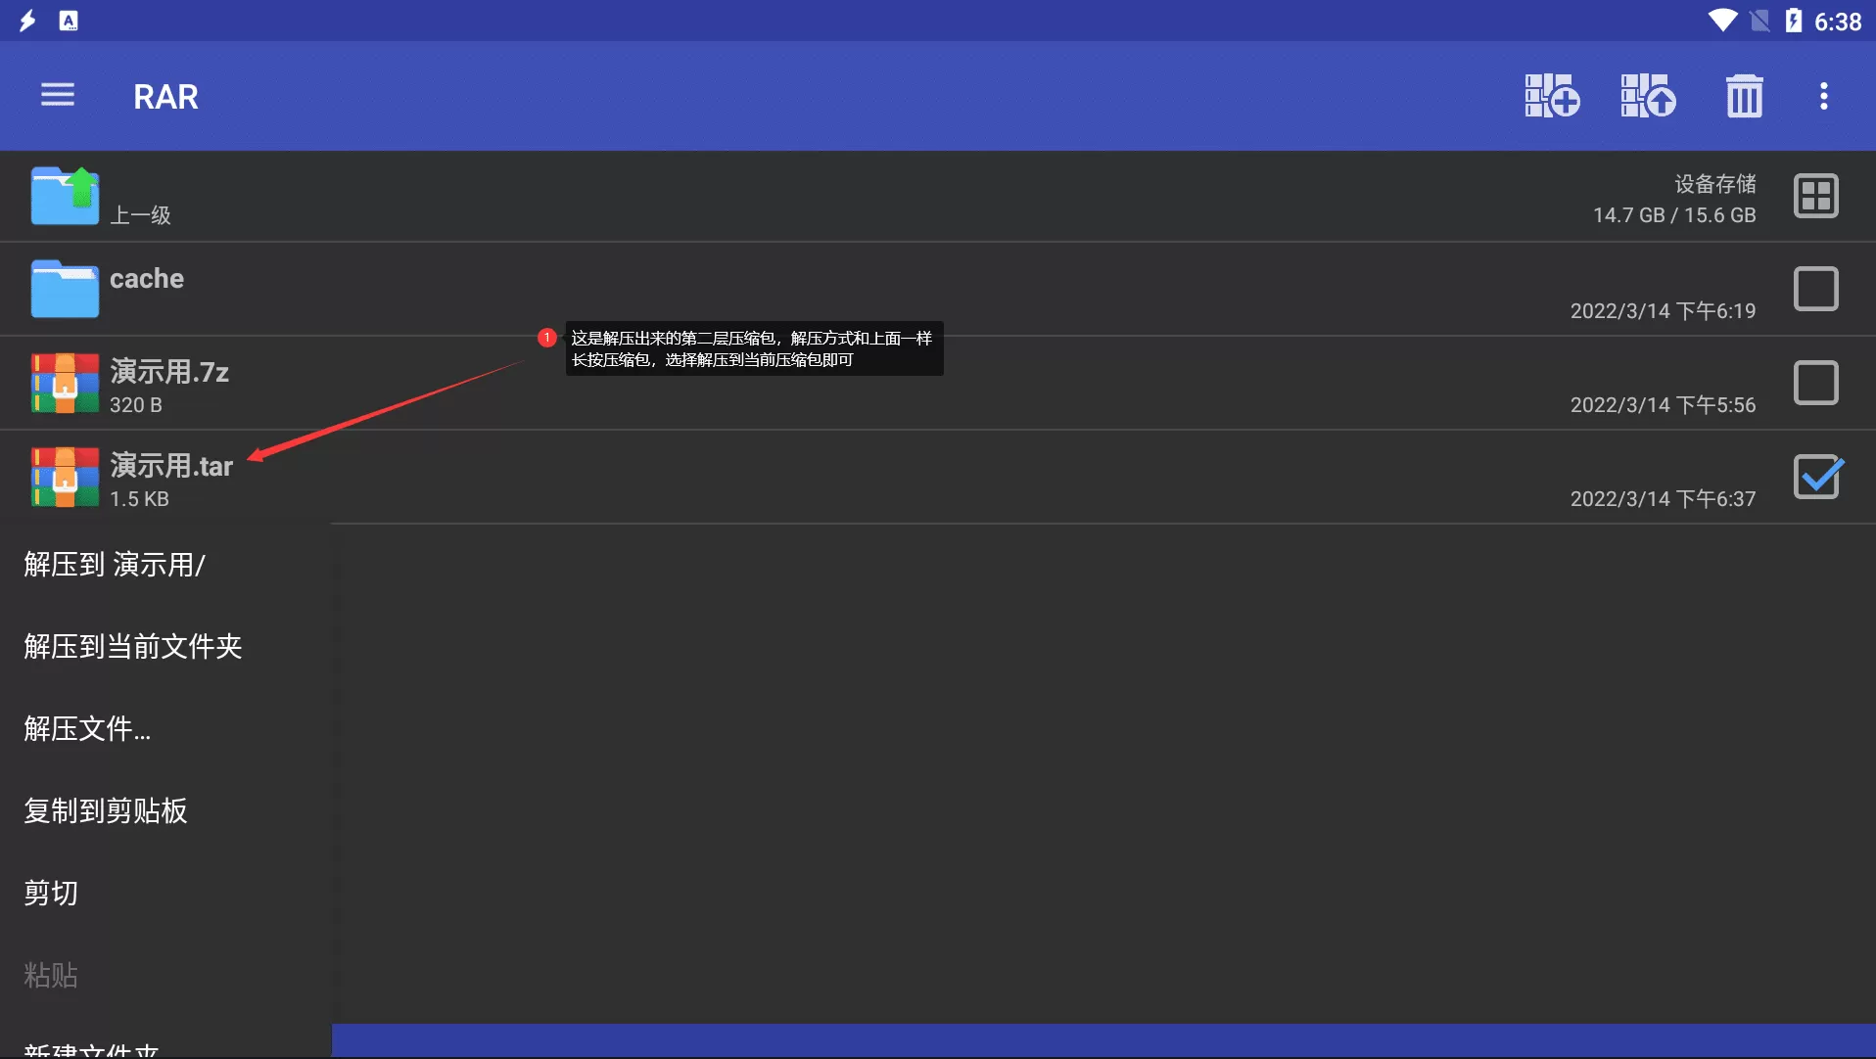
Task: Click the trash delete icon
Action: tap(1744, 96)
